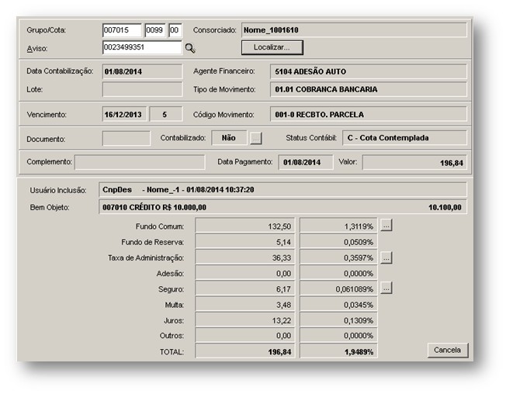This screenshot has width=506, height=394.
Task: Select Agente Financeiro 5104 ADESÃO AUTO
Action: pyautogui.click(x=368, y=71)
